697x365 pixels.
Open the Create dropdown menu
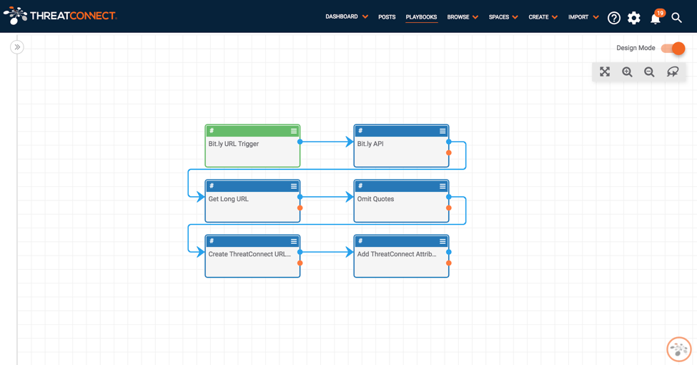[x=543, y=17]
